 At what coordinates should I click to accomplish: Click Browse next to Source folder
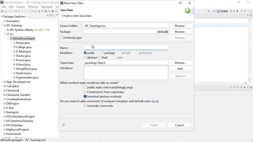coord(181,26)
